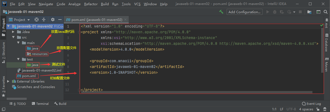Viewport: 330px width, 112px height.
Task: Close the pom.xml editor tab
Action: point(125,20)
